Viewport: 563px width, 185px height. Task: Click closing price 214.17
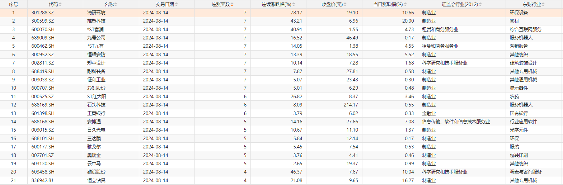tap(351, 105)
